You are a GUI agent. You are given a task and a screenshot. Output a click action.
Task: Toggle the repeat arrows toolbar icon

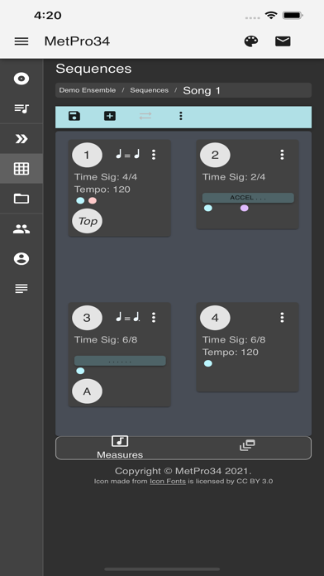(145, 116)
